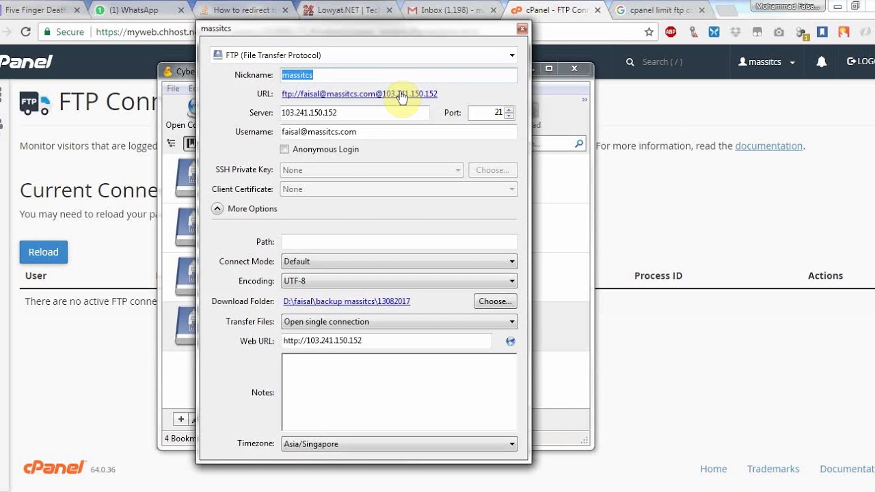
Task: Open cPanel notifications bell
Action: click(x=822, y=61)
